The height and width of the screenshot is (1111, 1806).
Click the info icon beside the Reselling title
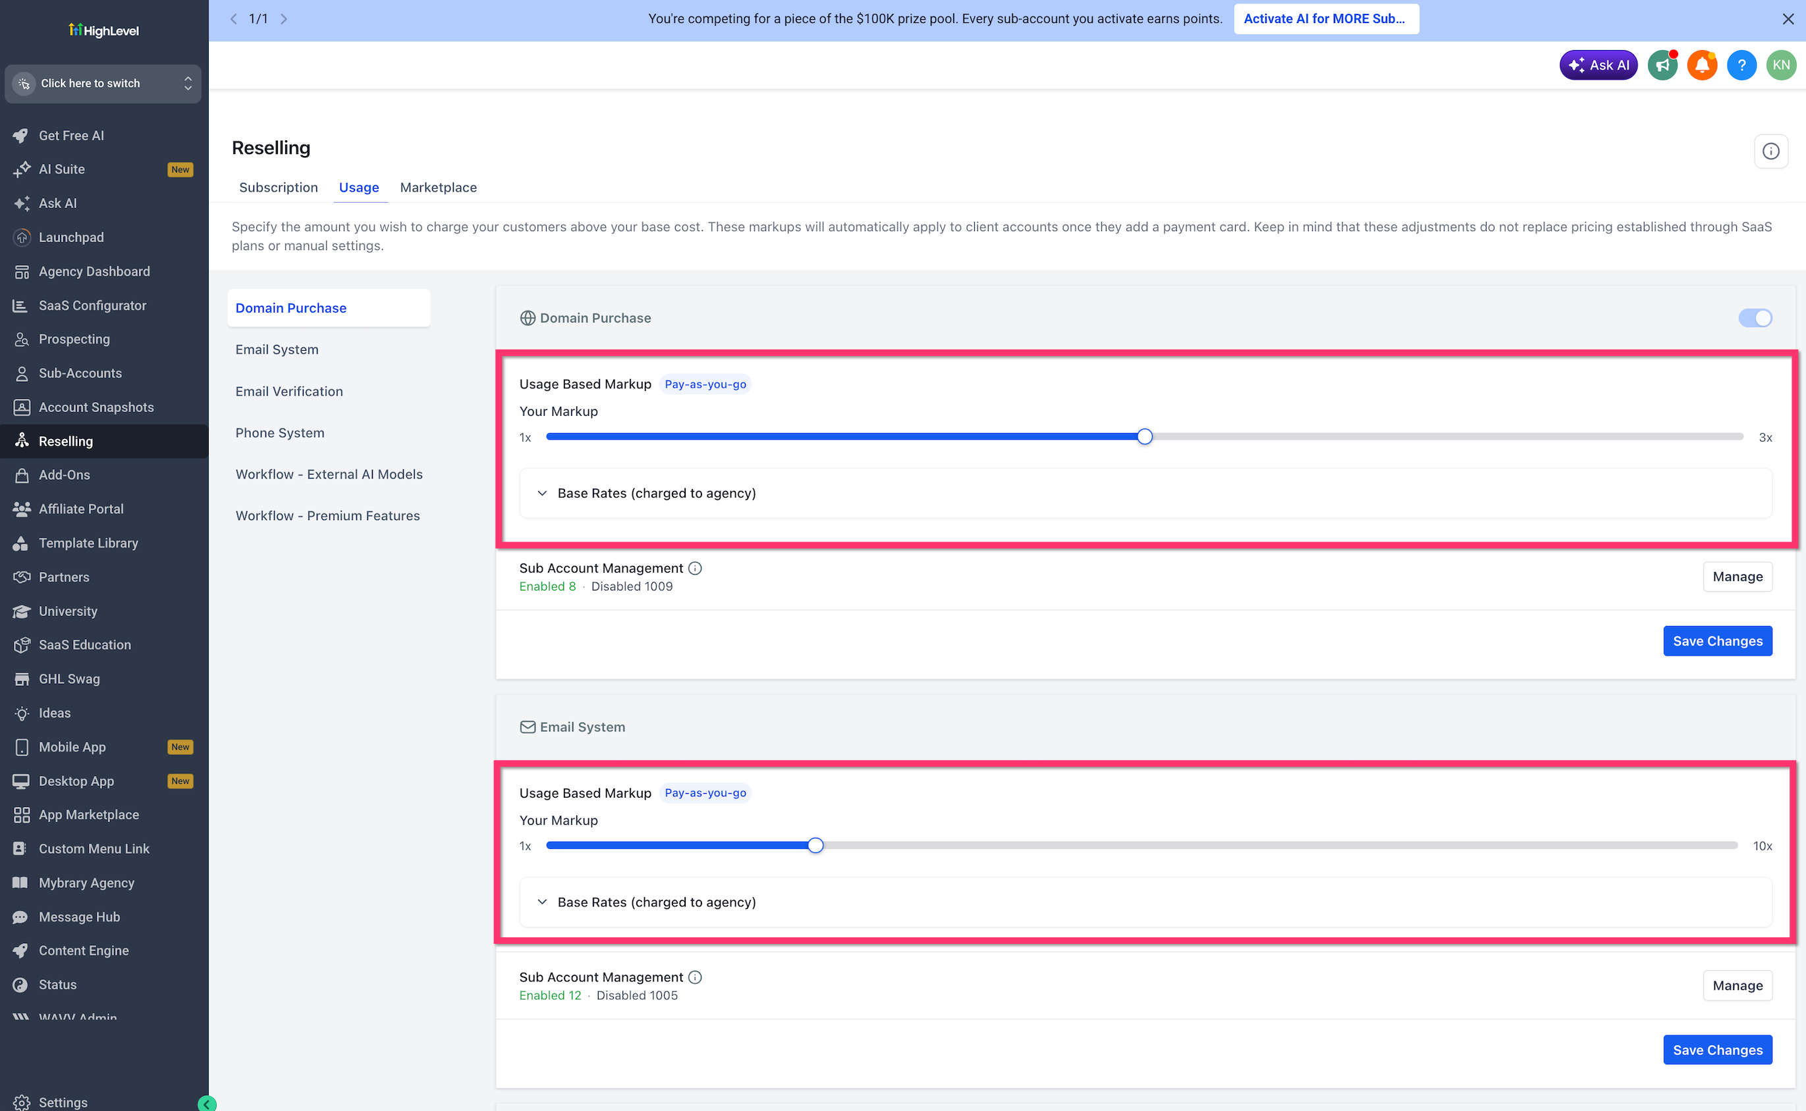[x=1770, y=151]
